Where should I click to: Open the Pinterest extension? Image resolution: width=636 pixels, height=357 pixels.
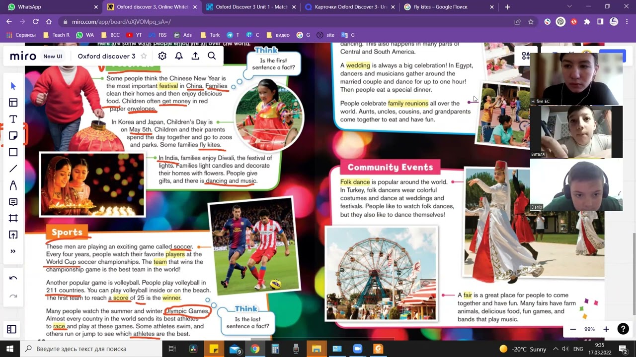pyautogui.click(x=560, y=22)
